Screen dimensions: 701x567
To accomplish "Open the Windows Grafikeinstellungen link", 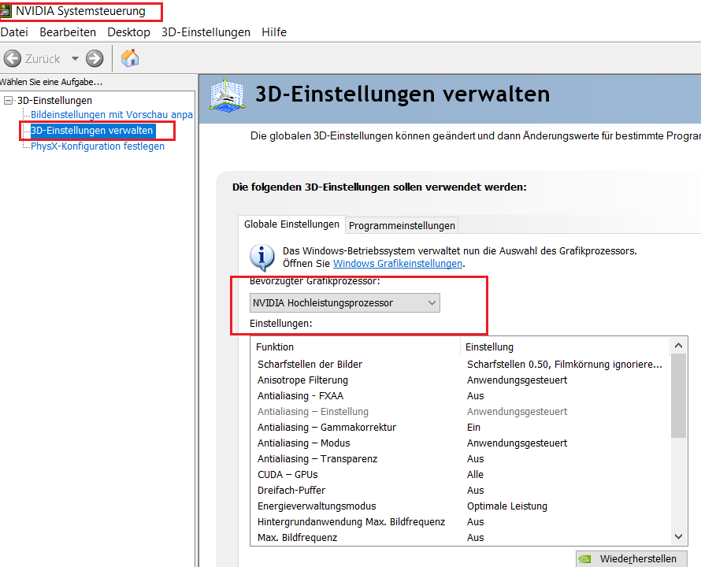I will pyautogui.click(x=398, y=263).
